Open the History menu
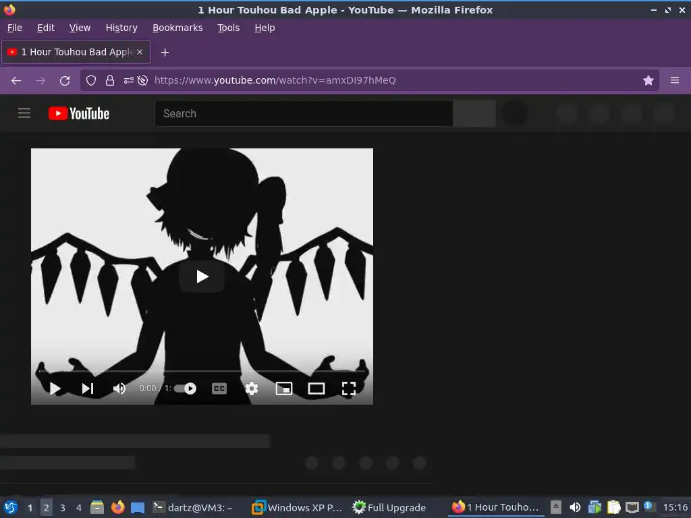 (121, 28)
